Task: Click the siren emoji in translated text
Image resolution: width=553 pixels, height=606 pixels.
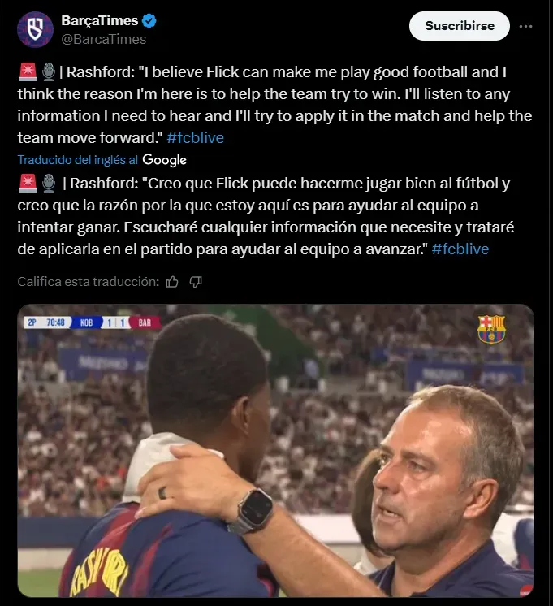Action: (x=28, y=184)
